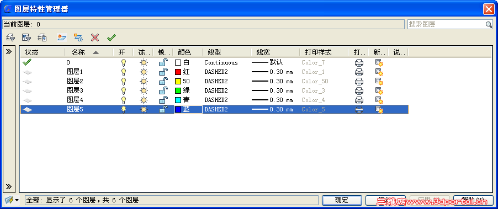
Task: Click plot style Color_7 of layer 0
Action: 313,63
